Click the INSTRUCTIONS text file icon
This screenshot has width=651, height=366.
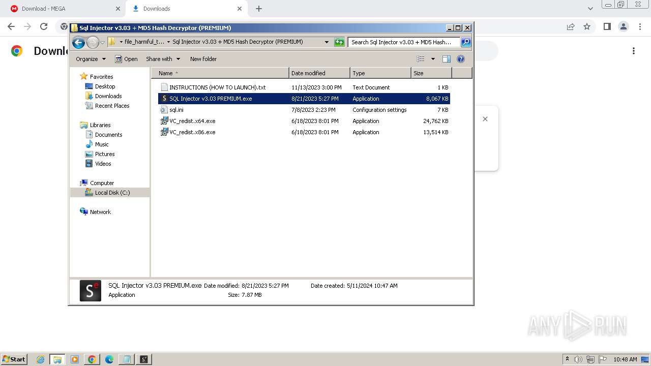click(164, 87)
